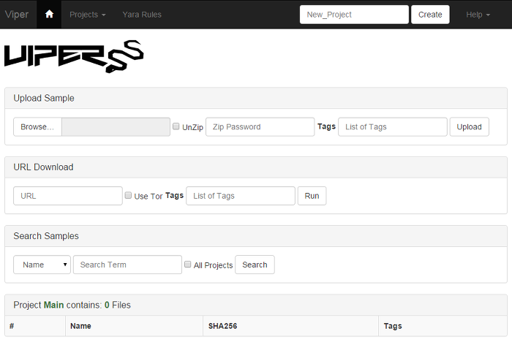The height and width of the screenshot is (342, 512).
Task: Click the upload List of Tags field
Action: (x=393, y=126)
